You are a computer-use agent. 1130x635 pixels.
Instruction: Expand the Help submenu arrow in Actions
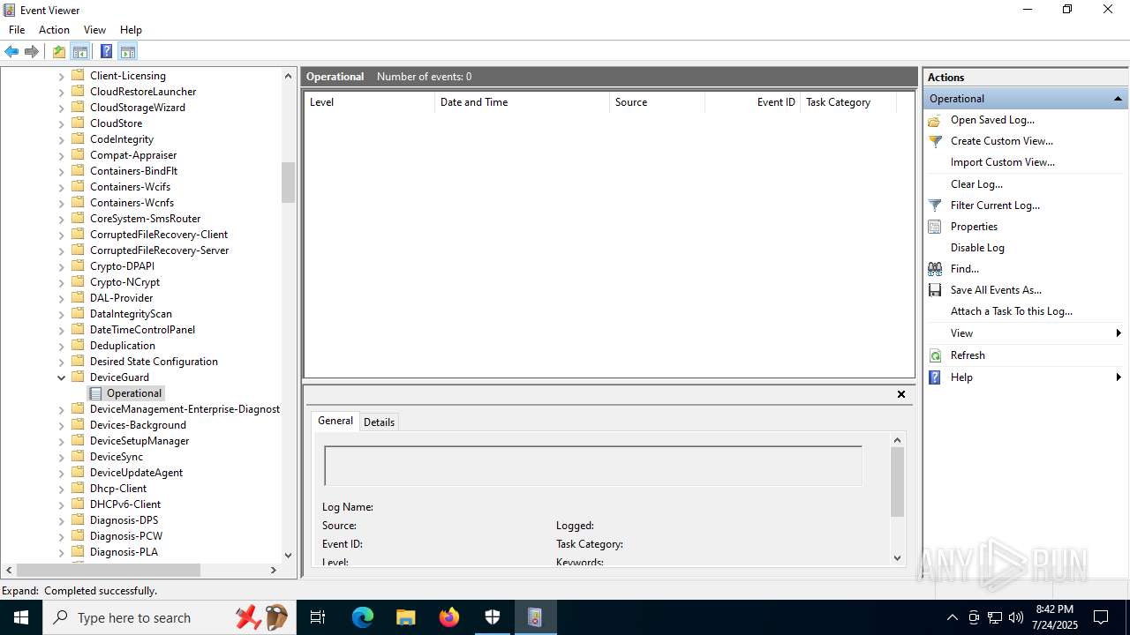click(1119, 377)
